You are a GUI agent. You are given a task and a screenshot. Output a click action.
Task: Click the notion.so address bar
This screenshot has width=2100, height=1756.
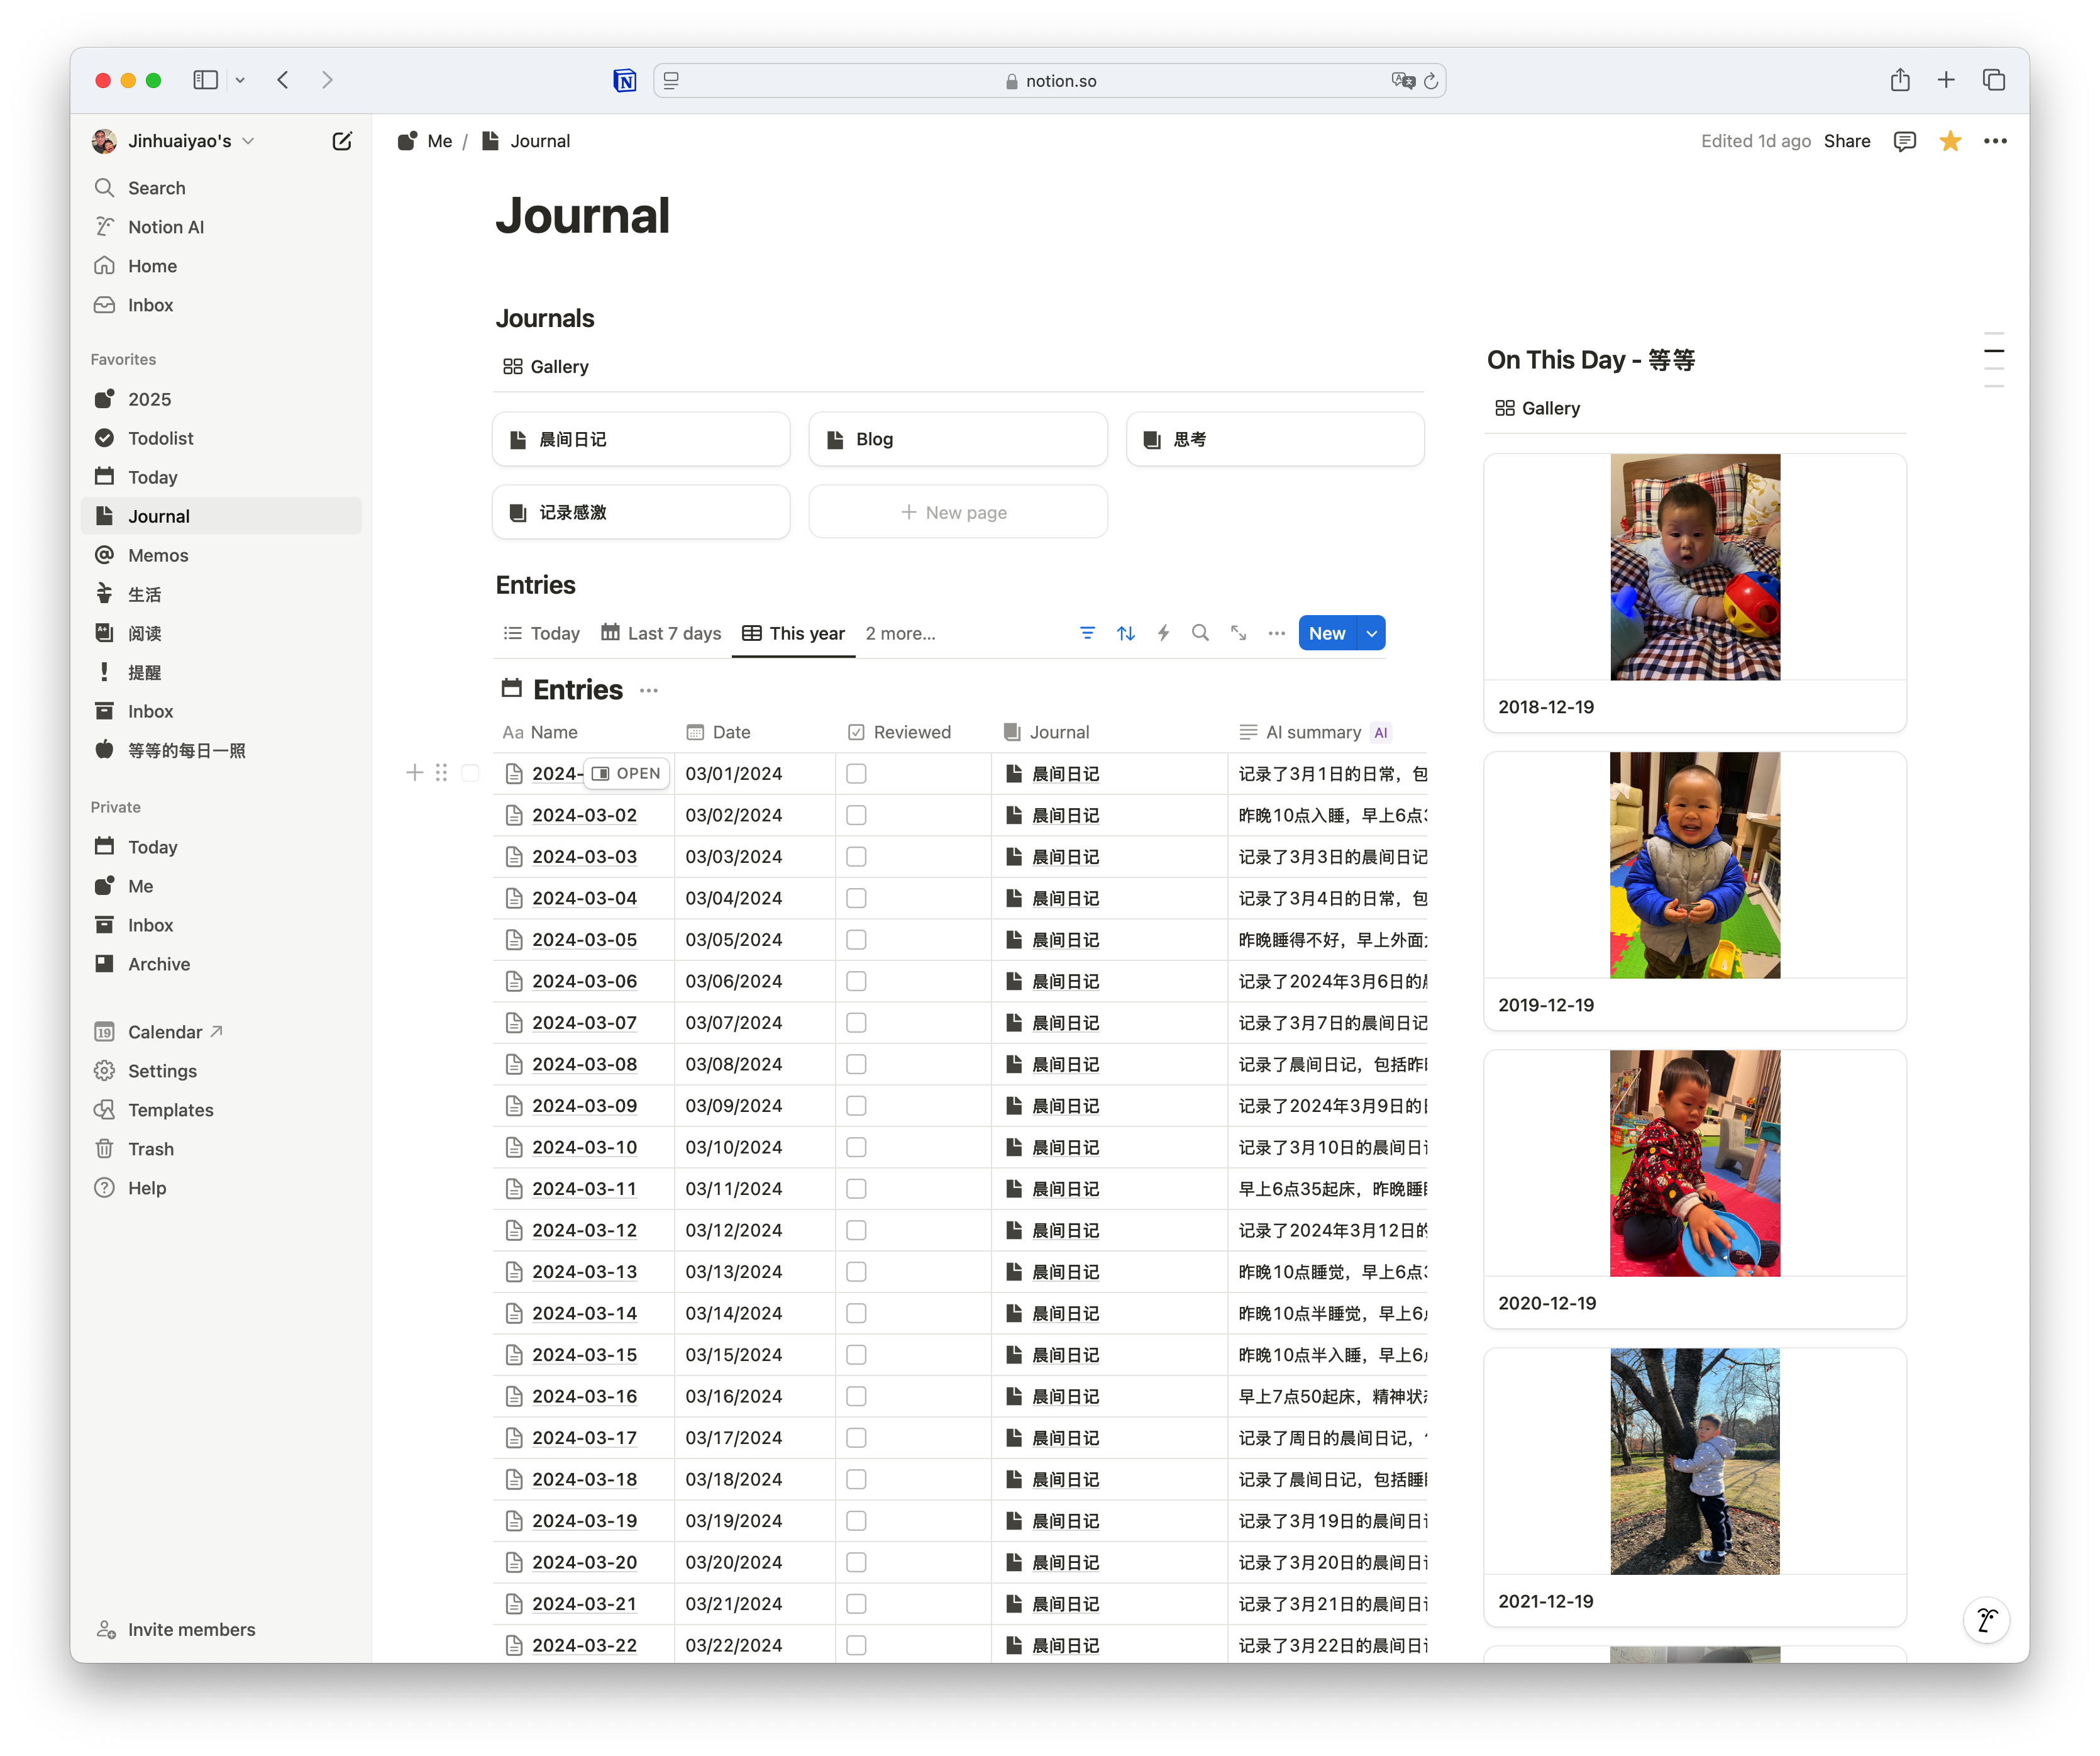(x=1049, y=81)
